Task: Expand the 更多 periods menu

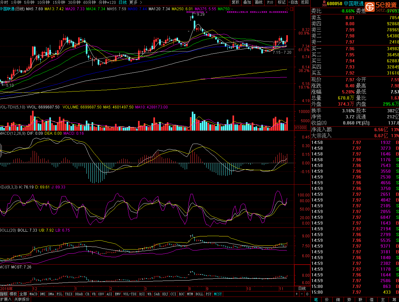Action: (135, 2)
